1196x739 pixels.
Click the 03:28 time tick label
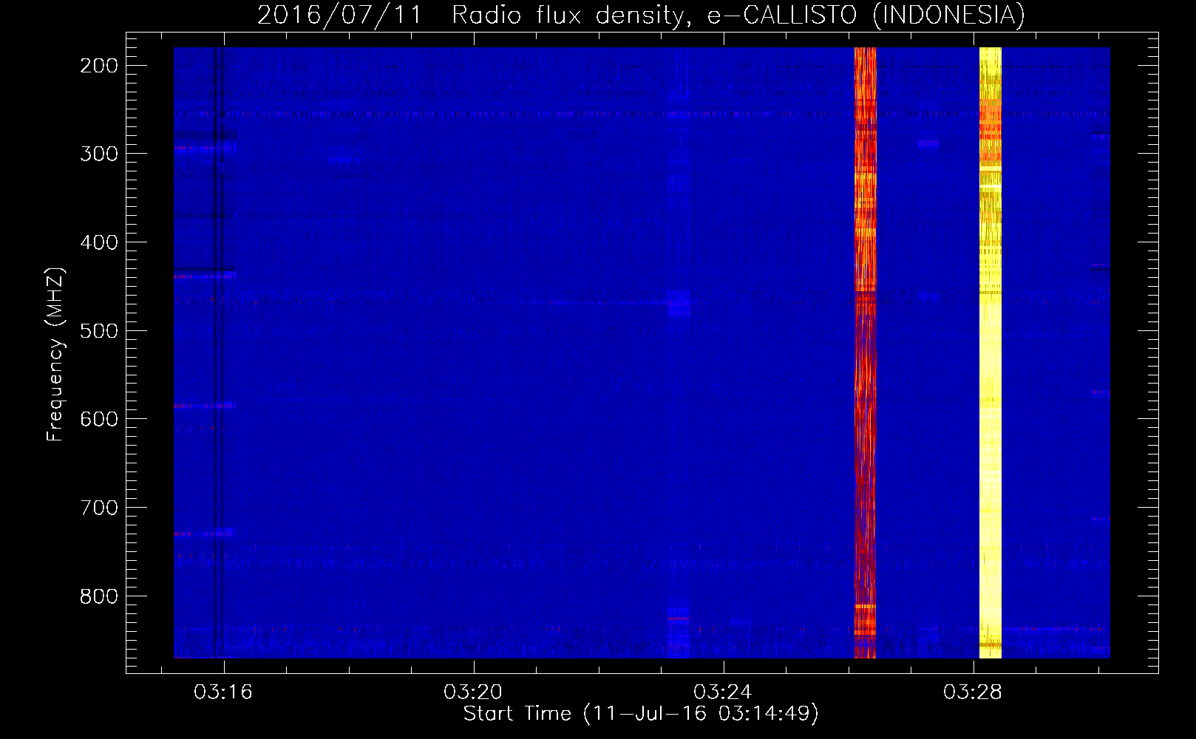click(x=973, y=692)
